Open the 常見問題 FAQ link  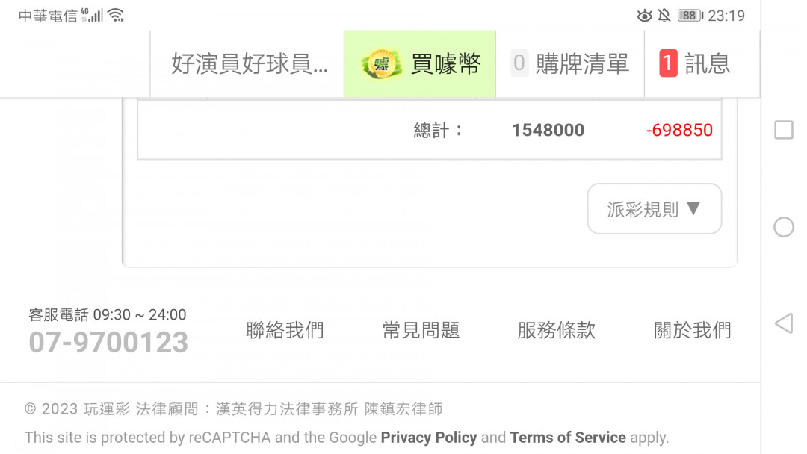click(421, 330)
